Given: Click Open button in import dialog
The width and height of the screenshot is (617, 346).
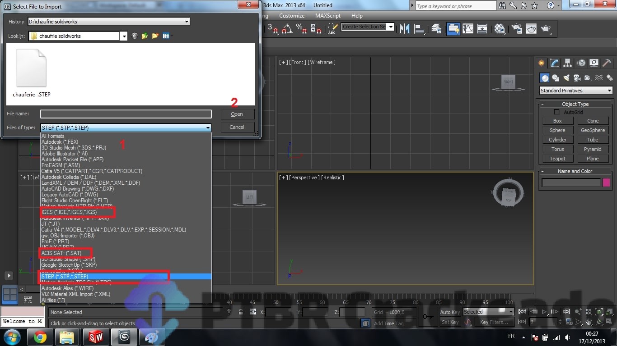Looking at the screenshot, I should pyautogui.click(x=238, y=114).
